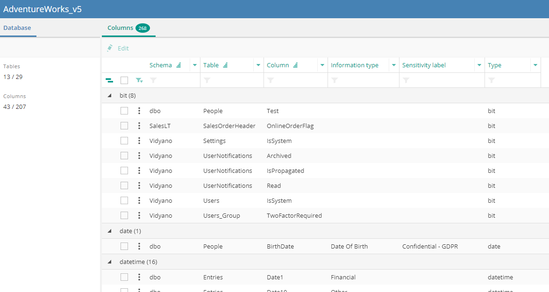Open row menu for Settings IsSystem row
Screen dimensions: 549x292
coord(139,141)
